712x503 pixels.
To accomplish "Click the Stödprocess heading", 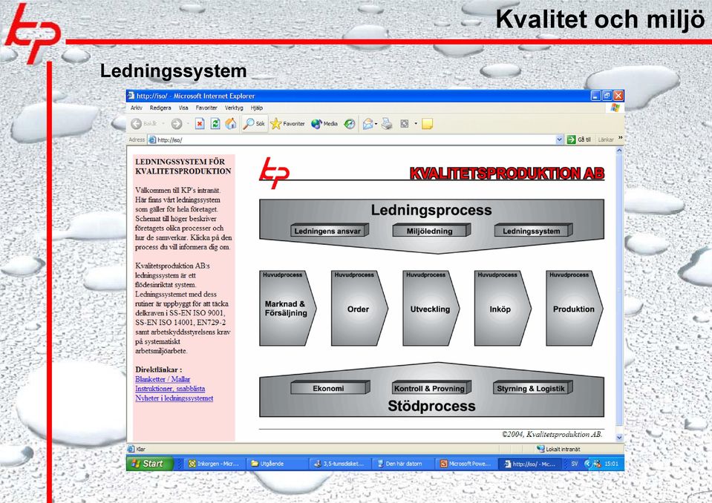I will 431,406.
